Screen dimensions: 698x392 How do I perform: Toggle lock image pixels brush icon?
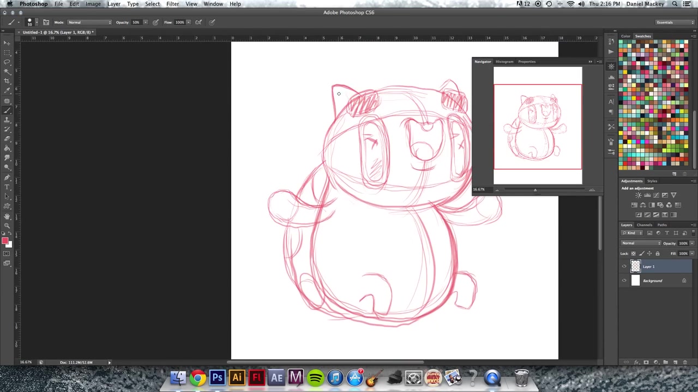tap(641, 254)
